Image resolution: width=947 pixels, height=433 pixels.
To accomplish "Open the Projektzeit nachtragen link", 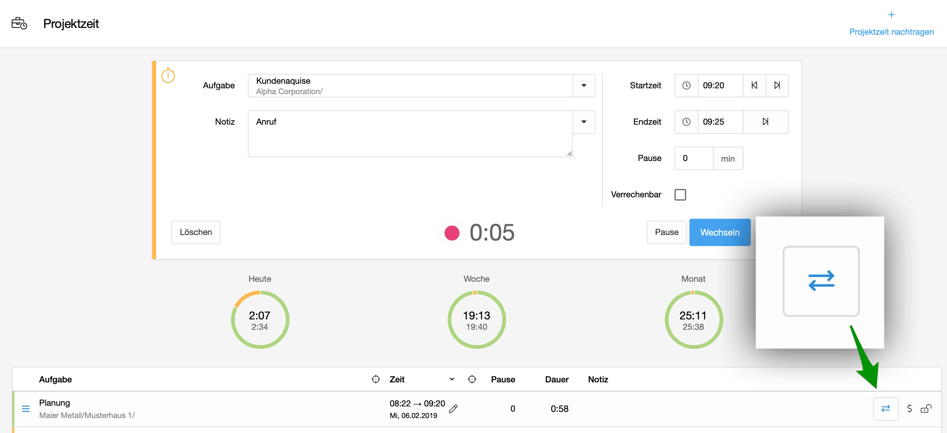I will coord(891,32).
